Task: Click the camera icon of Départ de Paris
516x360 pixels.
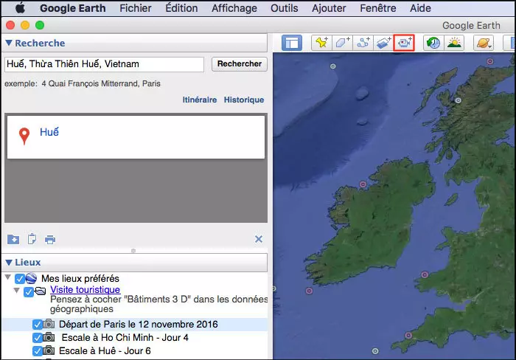Action: tap(49, 324)
